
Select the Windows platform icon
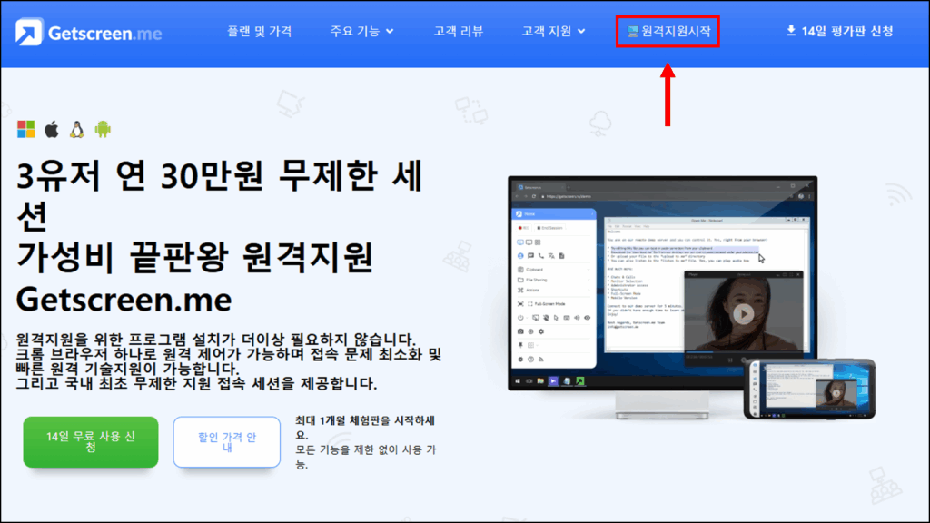pyautogui.click(x=26, y=129)
